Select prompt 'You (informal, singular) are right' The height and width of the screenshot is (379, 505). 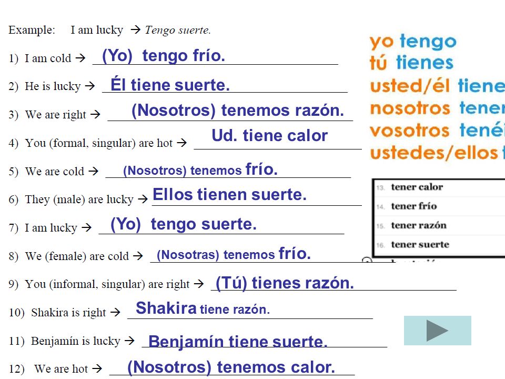(107, 284)
